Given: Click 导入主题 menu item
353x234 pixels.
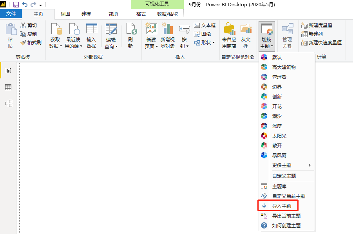Looking at the screenshot, I should click(286, 206).
